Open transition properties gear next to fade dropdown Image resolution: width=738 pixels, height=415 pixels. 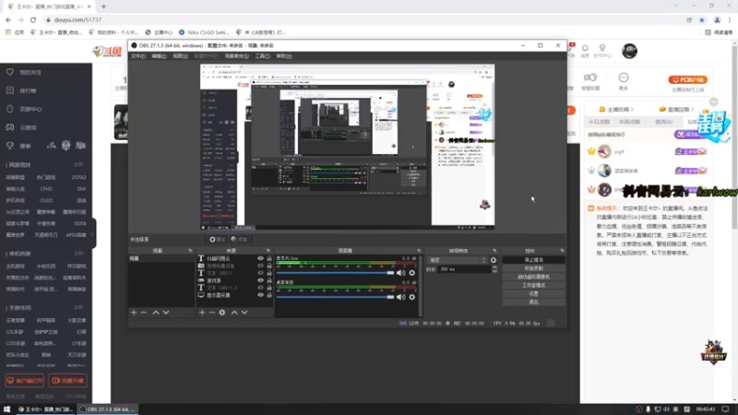point(494,260)
